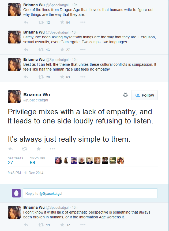Open more options on the Ferguson tweet
This screenshot has width=169, height=231.
(83, 49)
